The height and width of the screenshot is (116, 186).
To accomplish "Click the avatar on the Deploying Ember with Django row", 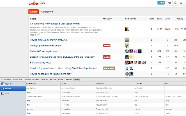I will 127,46.
